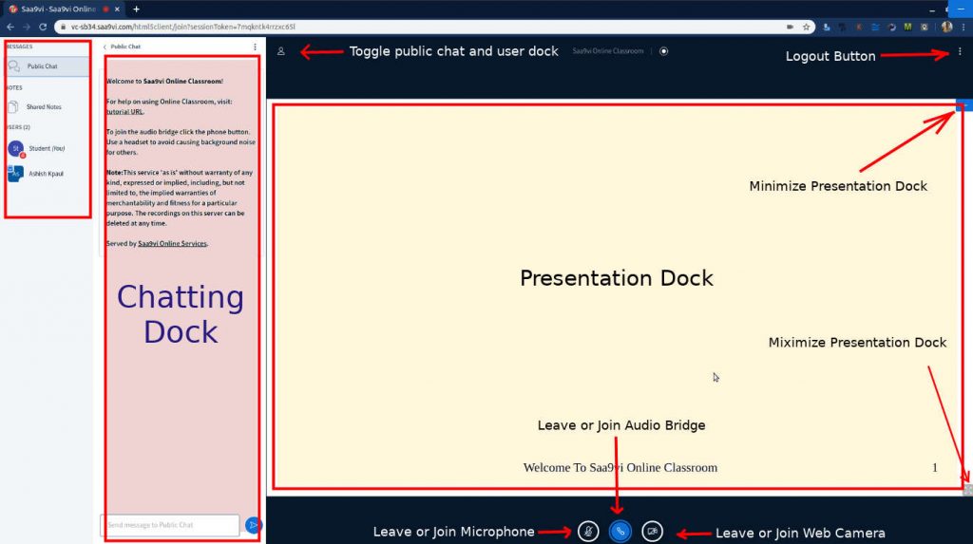Open Shared Notes
Screen dimensions: 973x544
[44, 107]
